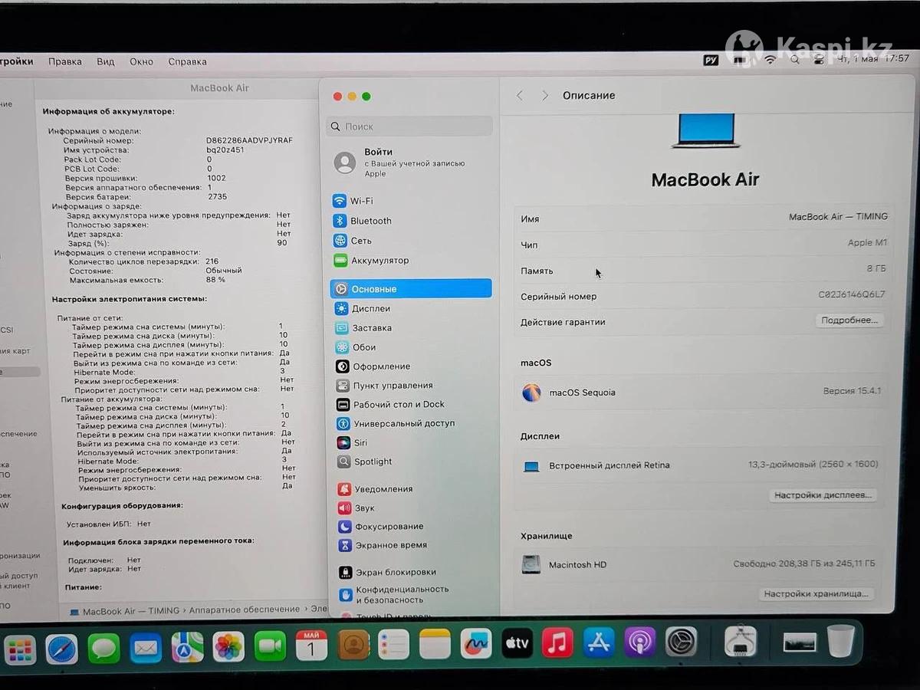Click the Настройки хранилища button
920x690 pixels.
(816, 593)
